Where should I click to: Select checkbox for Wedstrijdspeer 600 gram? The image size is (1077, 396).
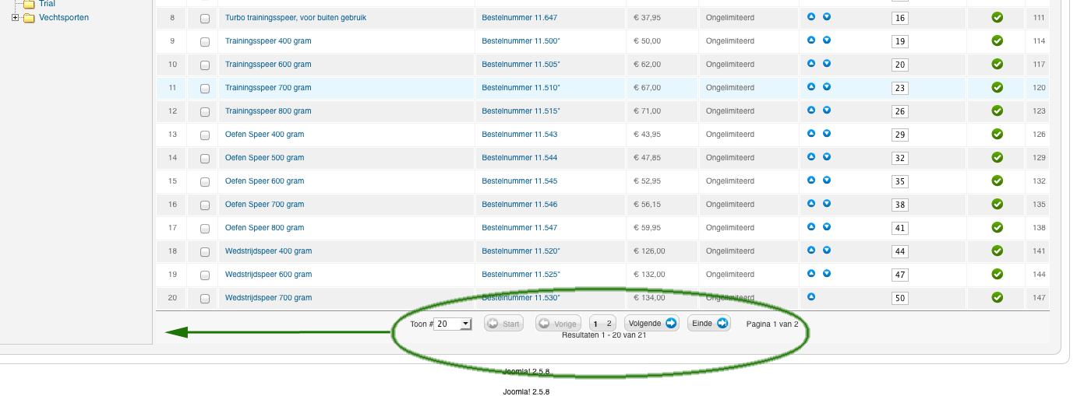pyautogui.click(x=205, y=275)
